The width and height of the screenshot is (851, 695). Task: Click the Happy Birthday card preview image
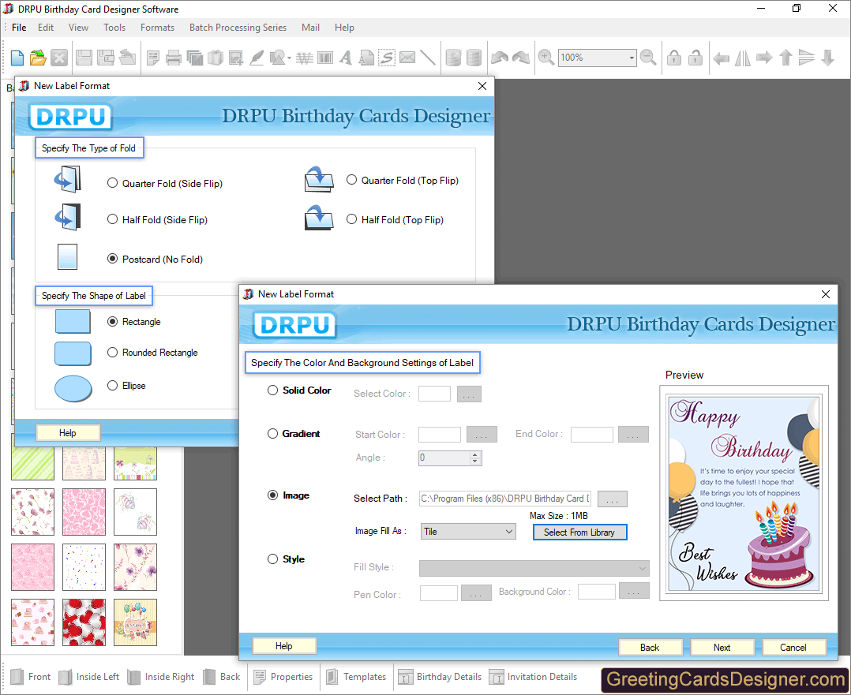point(744,494)
